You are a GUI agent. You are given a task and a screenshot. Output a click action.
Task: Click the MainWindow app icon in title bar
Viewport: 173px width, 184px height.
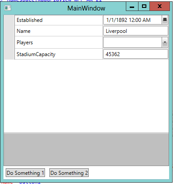(x=8, y=8)
